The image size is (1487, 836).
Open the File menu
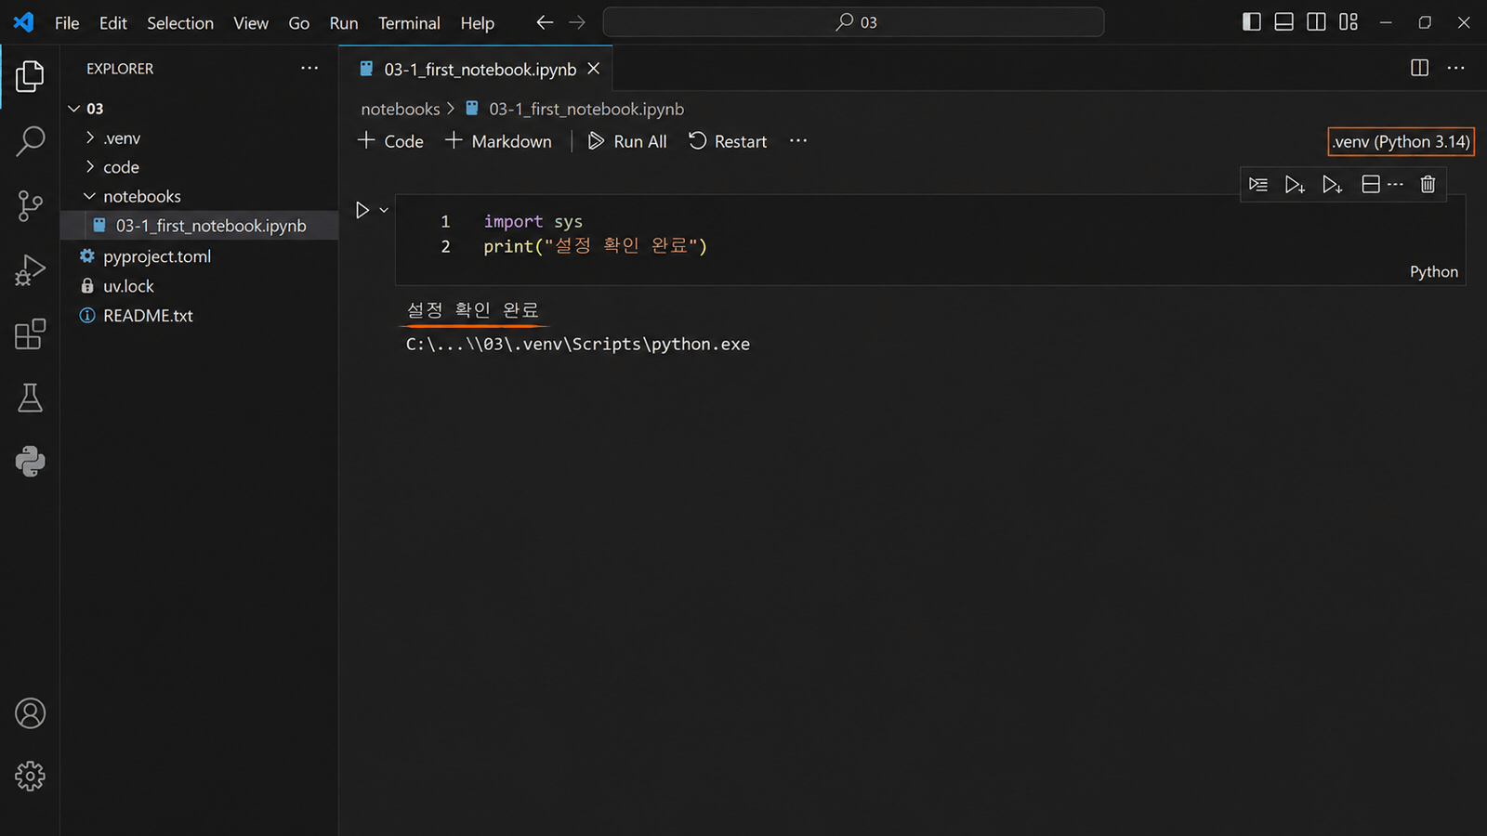pos(67,23)
